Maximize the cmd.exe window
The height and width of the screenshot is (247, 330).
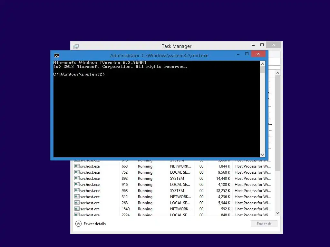247,54
